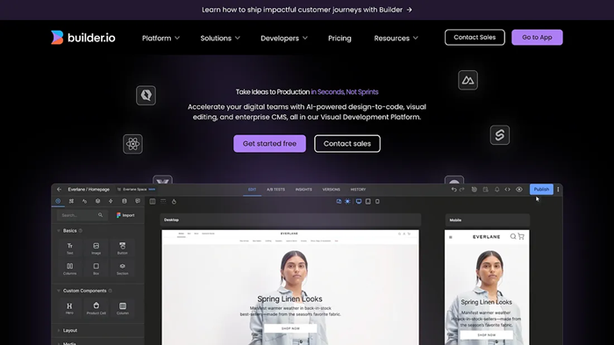Screen dimensions: 614x345
Task: Open the data cylinder panel tab
Action: coord(125,201)
